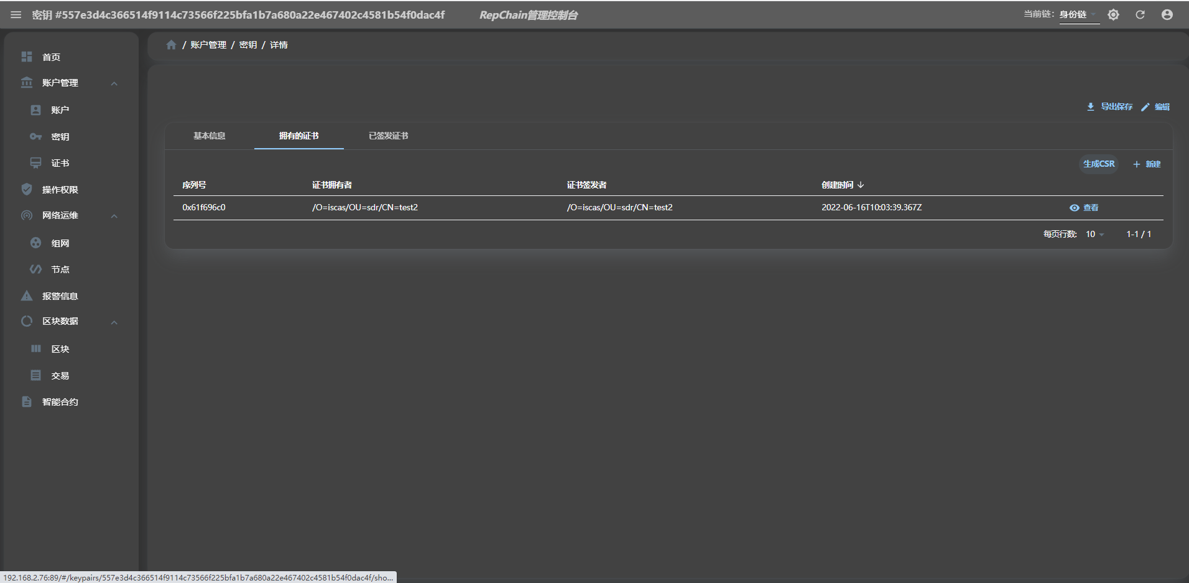1189x583 pixels.
Task: Click the 区块 block icon in sidebar
Action: tap(35, 348)
